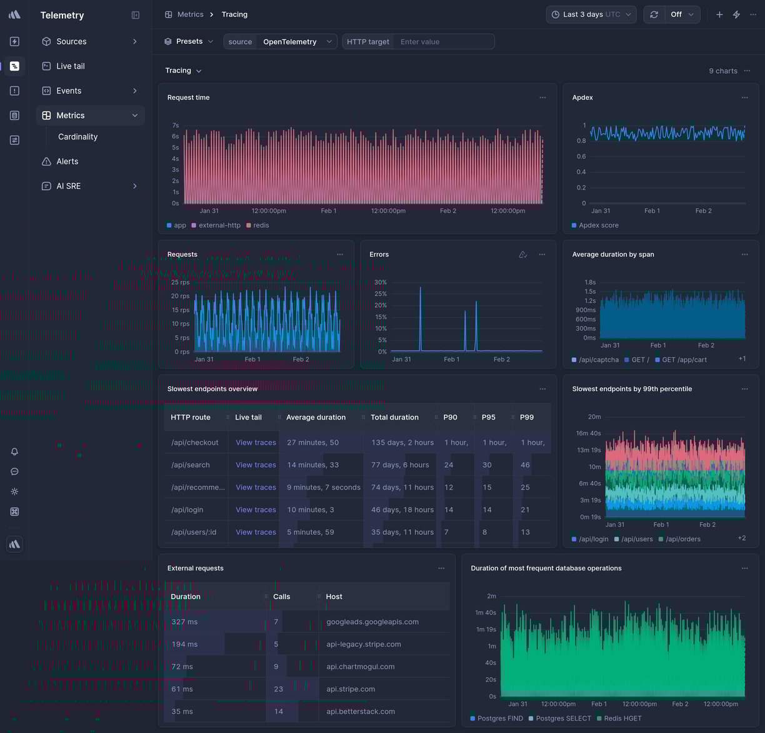
Task: Navigate to Cardinality in the sidebar
Action: 77,136
